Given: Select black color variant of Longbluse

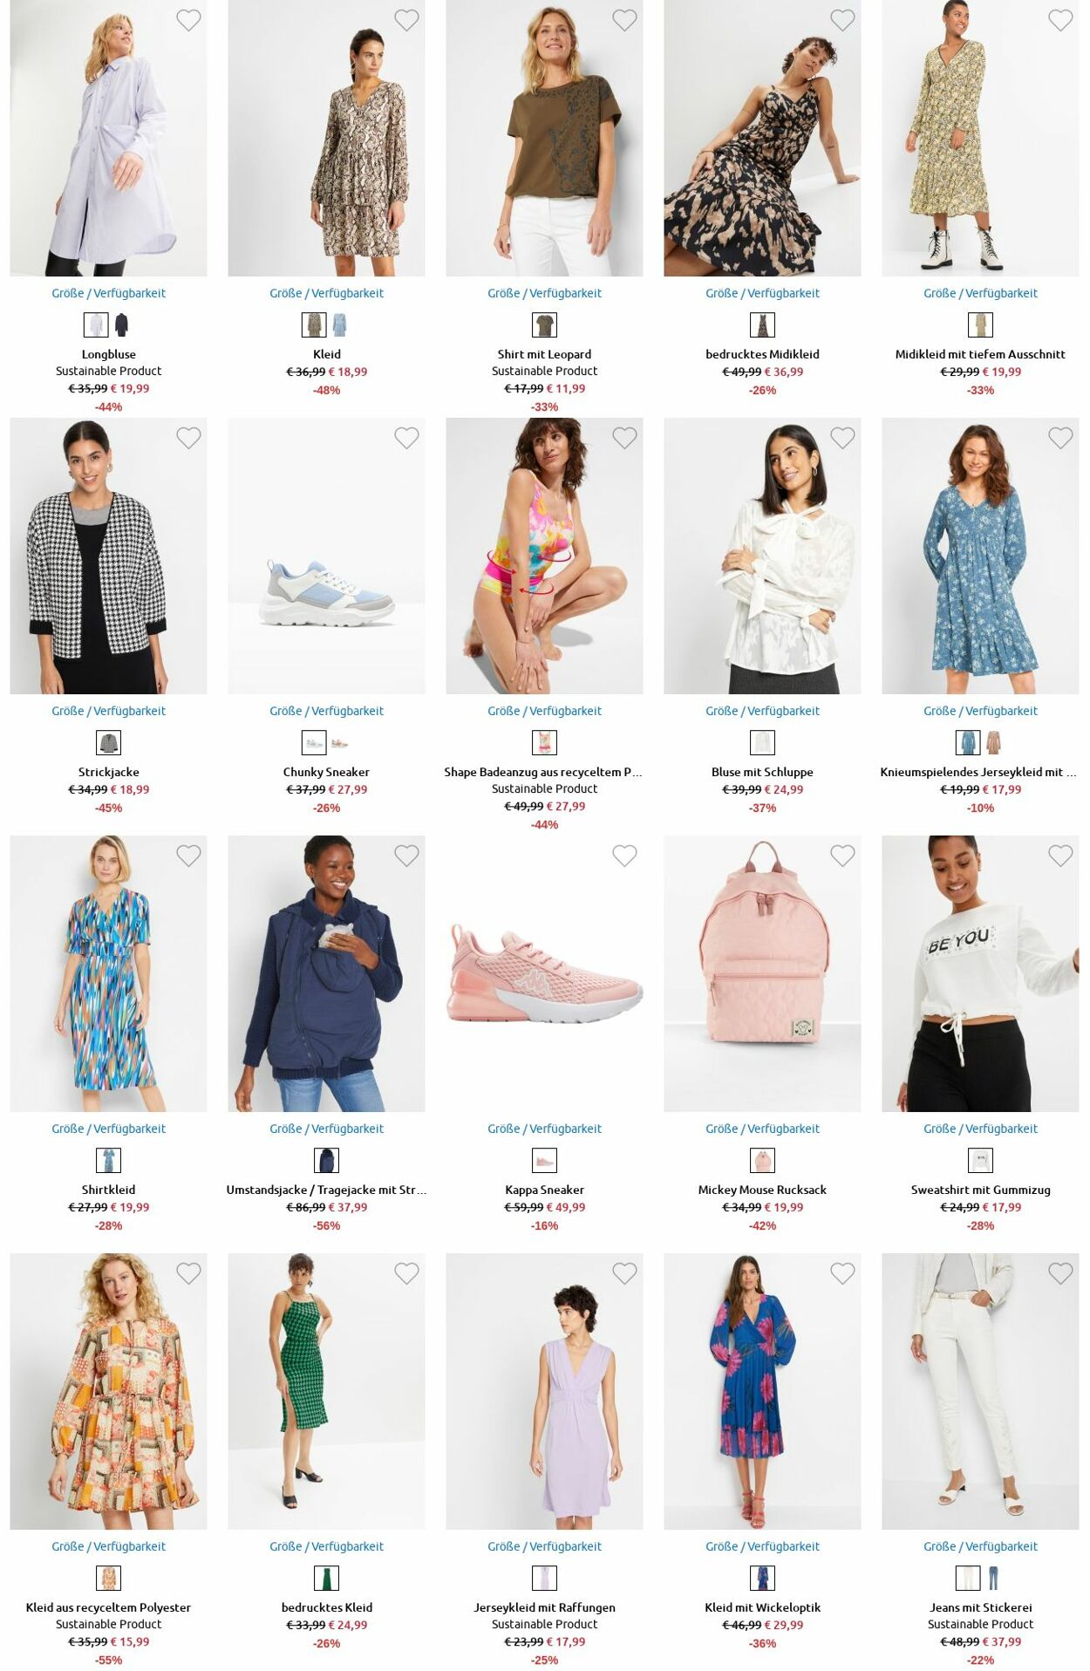Looking at the screenshot, I should pyautogui.click(x=121, y=325).
